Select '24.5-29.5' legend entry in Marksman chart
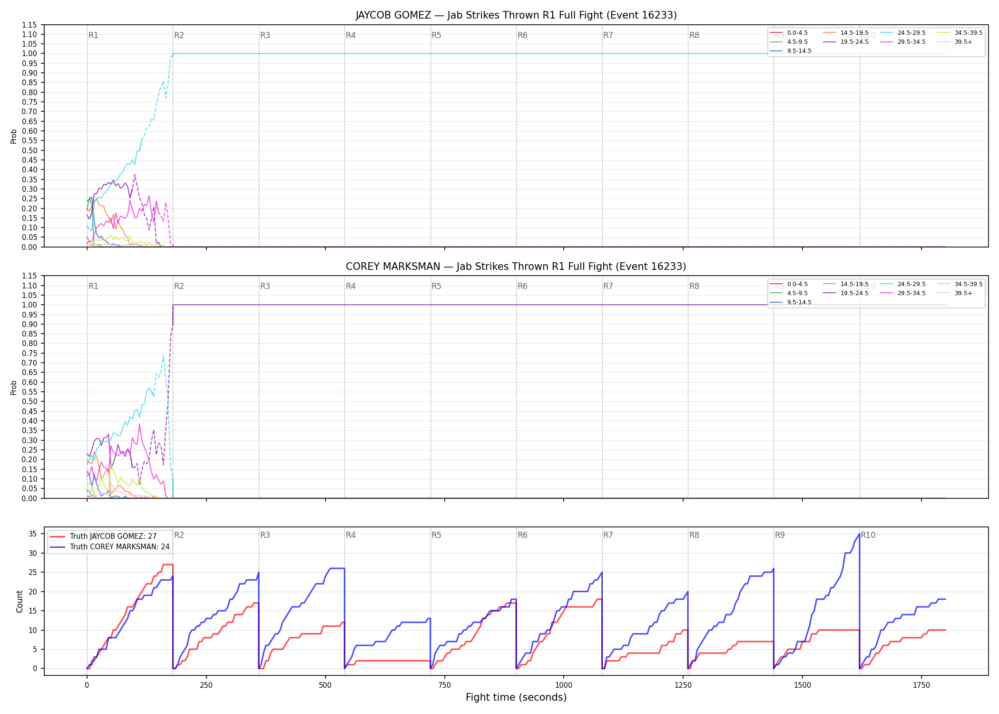 point(903,284)
